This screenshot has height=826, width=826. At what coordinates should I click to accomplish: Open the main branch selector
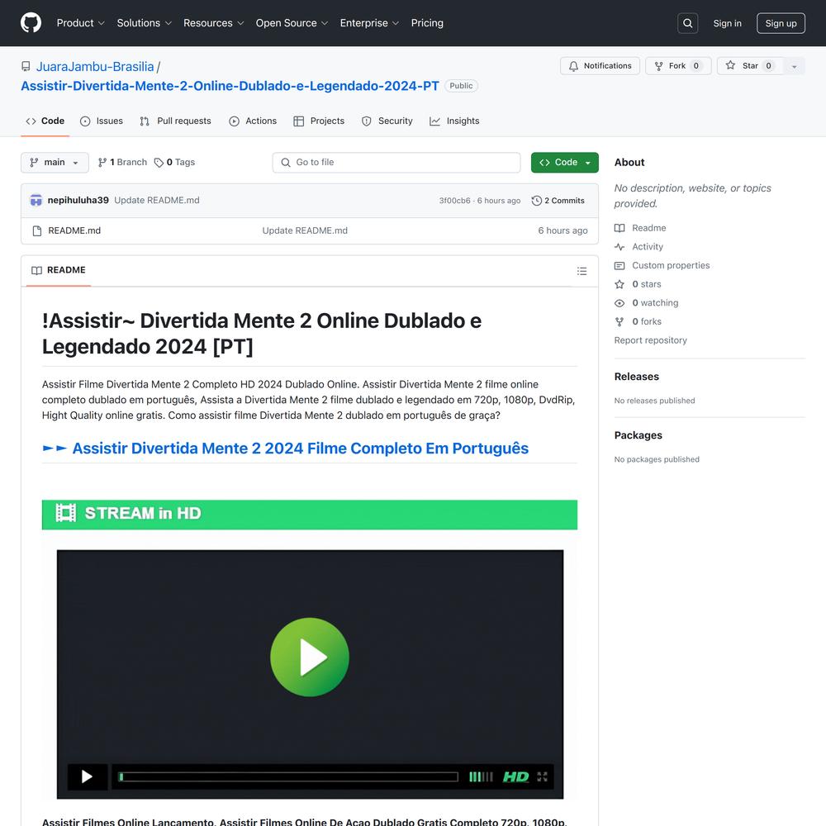55,162
